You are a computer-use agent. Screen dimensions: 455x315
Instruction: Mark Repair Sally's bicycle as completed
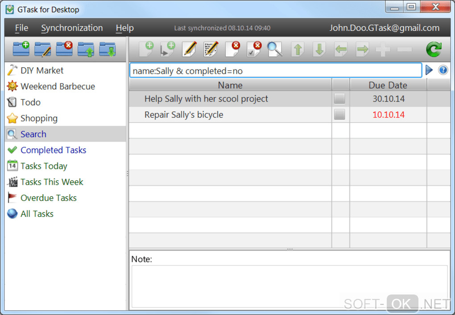tap(339, 115)
